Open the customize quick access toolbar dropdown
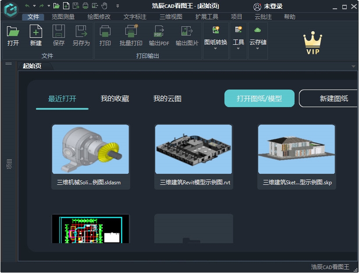 pyautogui.click(x=117, y=6)
